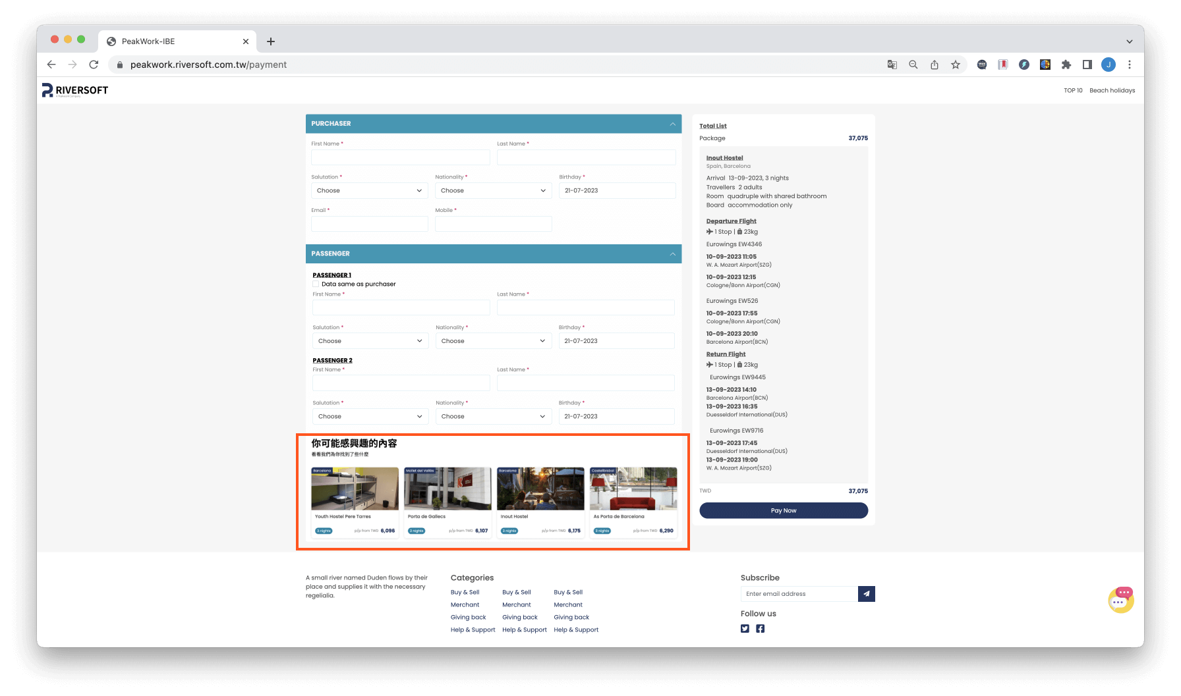
Task: Close the PeakWork-IBE tab
Action: [x=246, y=41]
